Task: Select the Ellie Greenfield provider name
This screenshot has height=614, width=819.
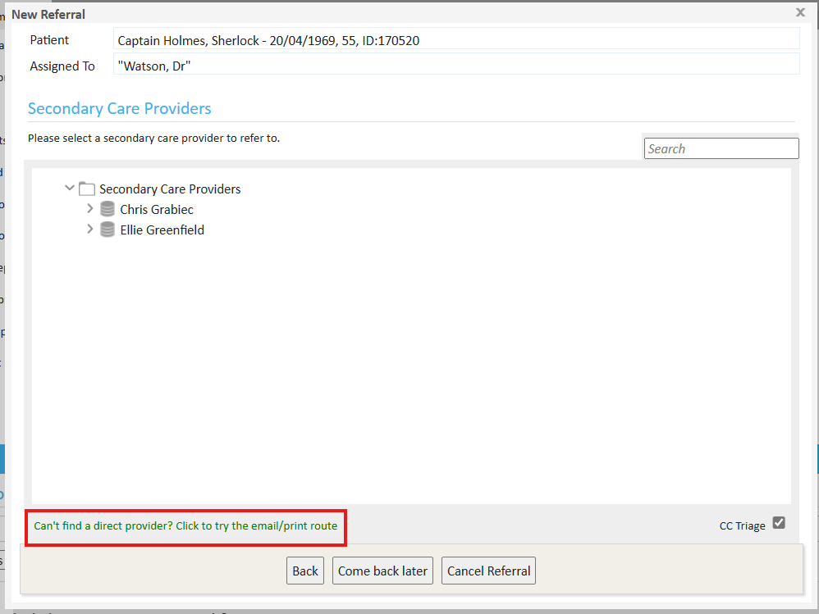Action: tap(162, 230)
